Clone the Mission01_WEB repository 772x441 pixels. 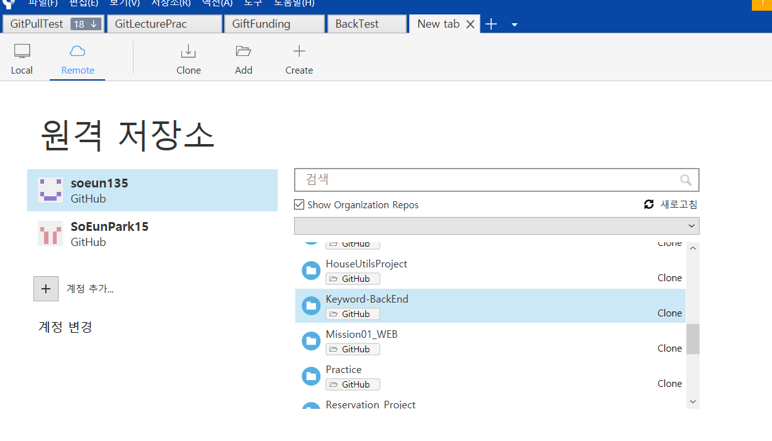point(669,348)
